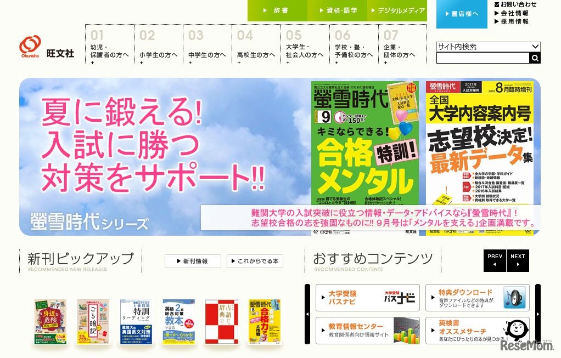Click the Obunsha logo icon
The width and height of the screenshot is (561, 358).
(x=30, y=47)
